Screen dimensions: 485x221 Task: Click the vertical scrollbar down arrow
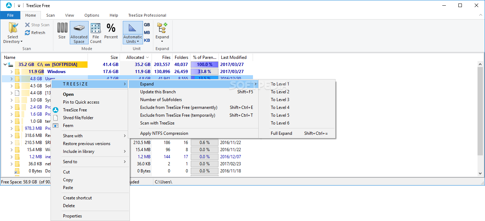480,173
